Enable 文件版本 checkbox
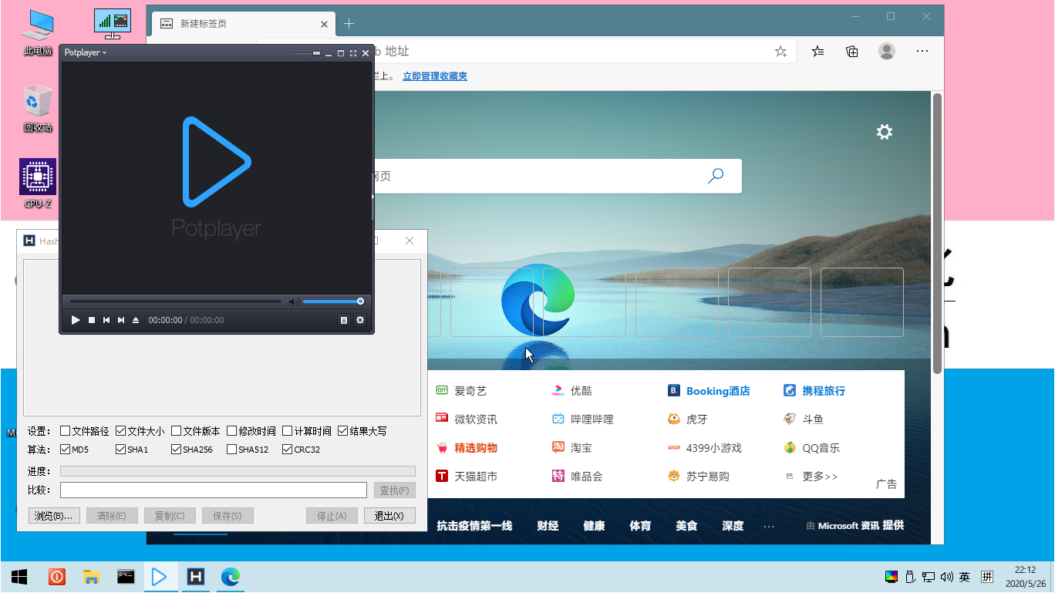Image resolution: width=1055 pixels, height=593 pixels. tap(177, 431)
